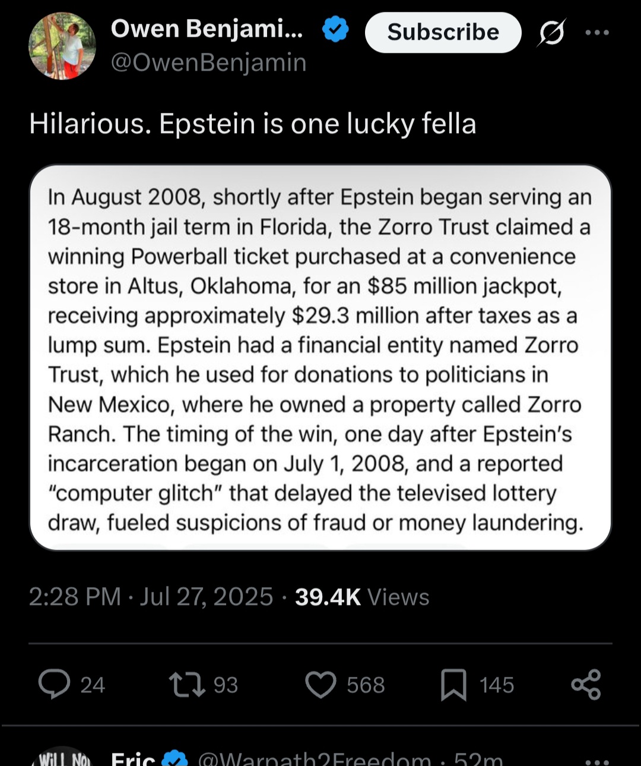Open the embedded Epstein text screenshot
The image size is (641, 766).
click(x=320, y=358)
